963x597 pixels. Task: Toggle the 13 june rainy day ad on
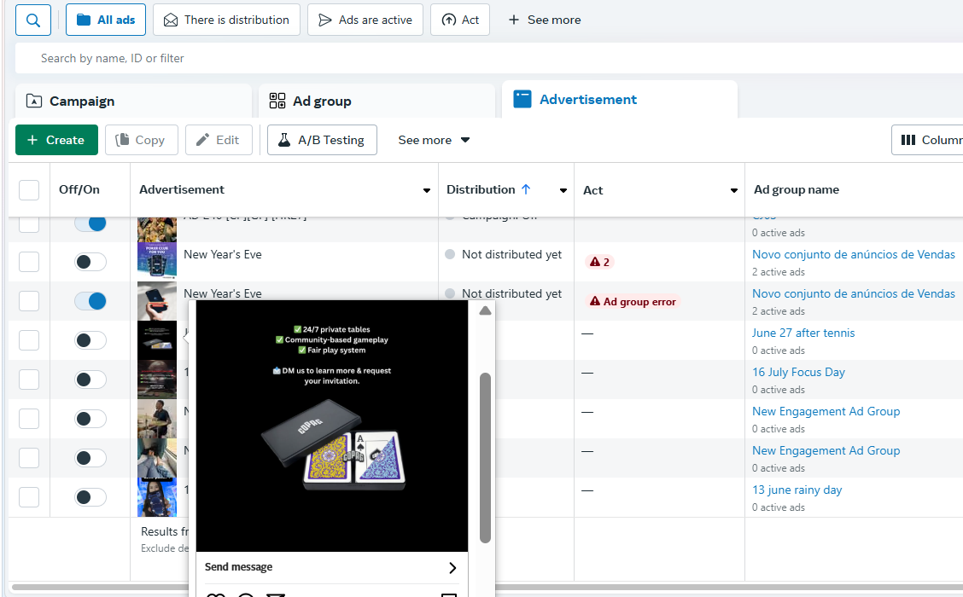pyautogui.click(x=90, y=497)
